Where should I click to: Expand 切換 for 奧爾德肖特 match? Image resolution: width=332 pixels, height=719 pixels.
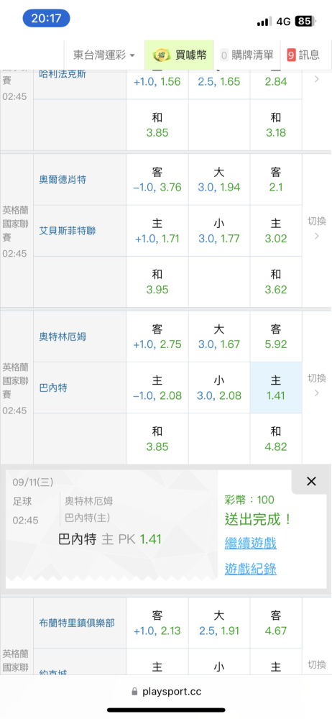click(316, 229)
